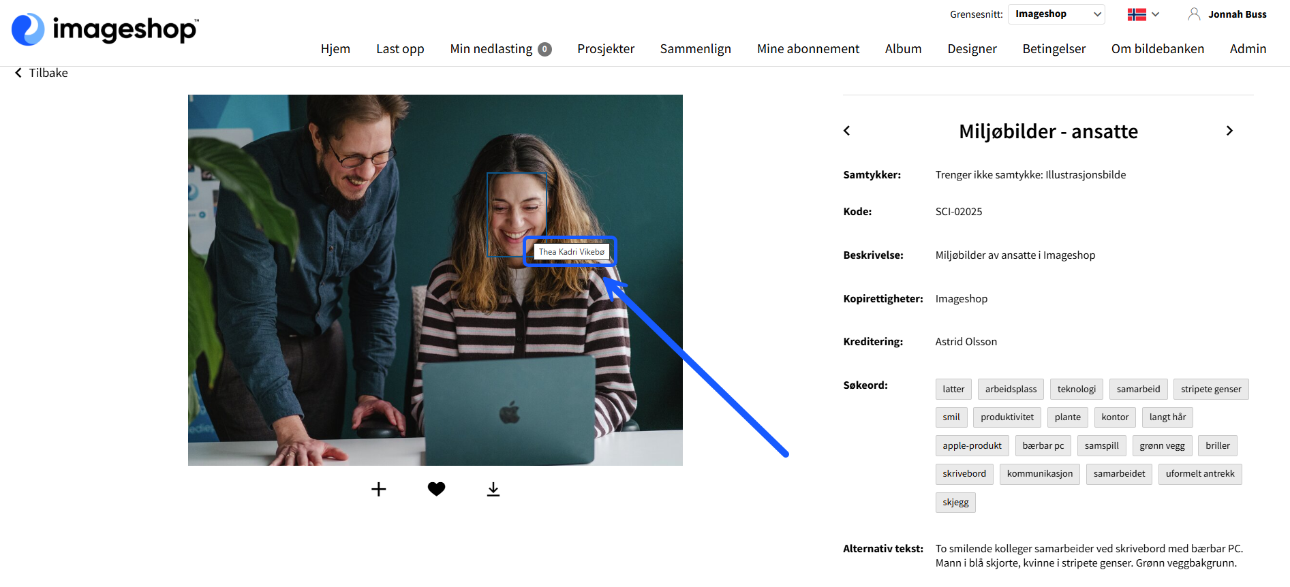Open the Jonnah Buss user profile icon
Screen dimensions: 1290x587
coord(1194,14)
